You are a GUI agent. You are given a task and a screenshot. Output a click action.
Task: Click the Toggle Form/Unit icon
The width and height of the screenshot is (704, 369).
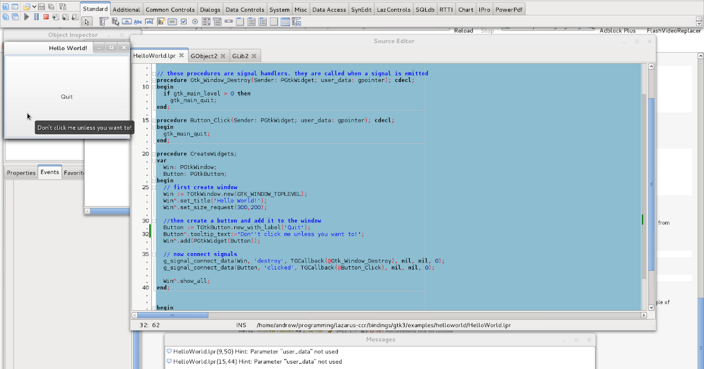click(x=63, y=6)
